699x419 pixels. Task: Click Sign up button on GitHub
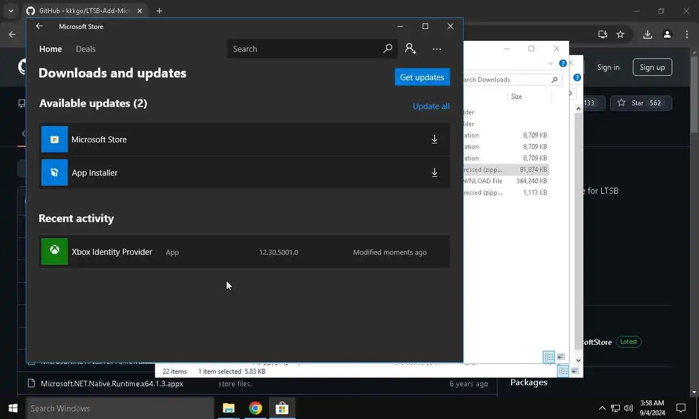[x=653, y=67]
